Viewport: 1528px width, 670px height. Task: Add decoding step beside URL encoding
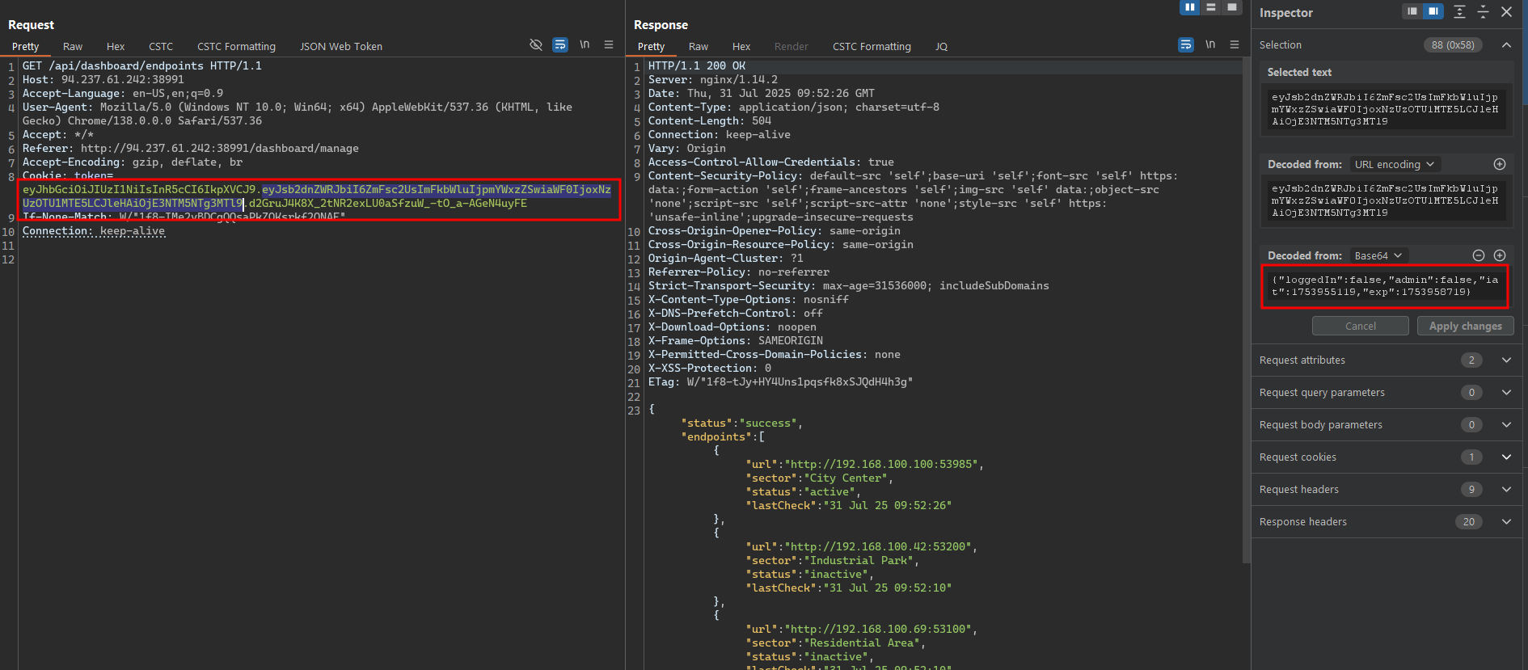coord(1500,164)
